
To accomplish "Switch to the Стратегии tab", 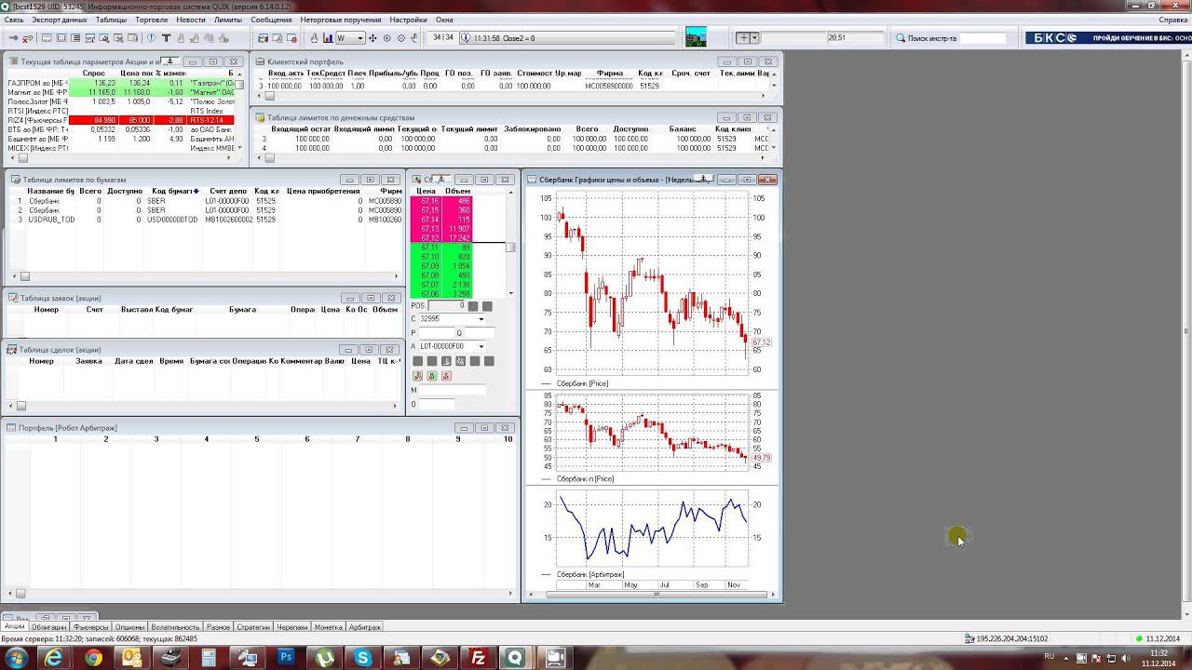I will click(x=253, y=627).
